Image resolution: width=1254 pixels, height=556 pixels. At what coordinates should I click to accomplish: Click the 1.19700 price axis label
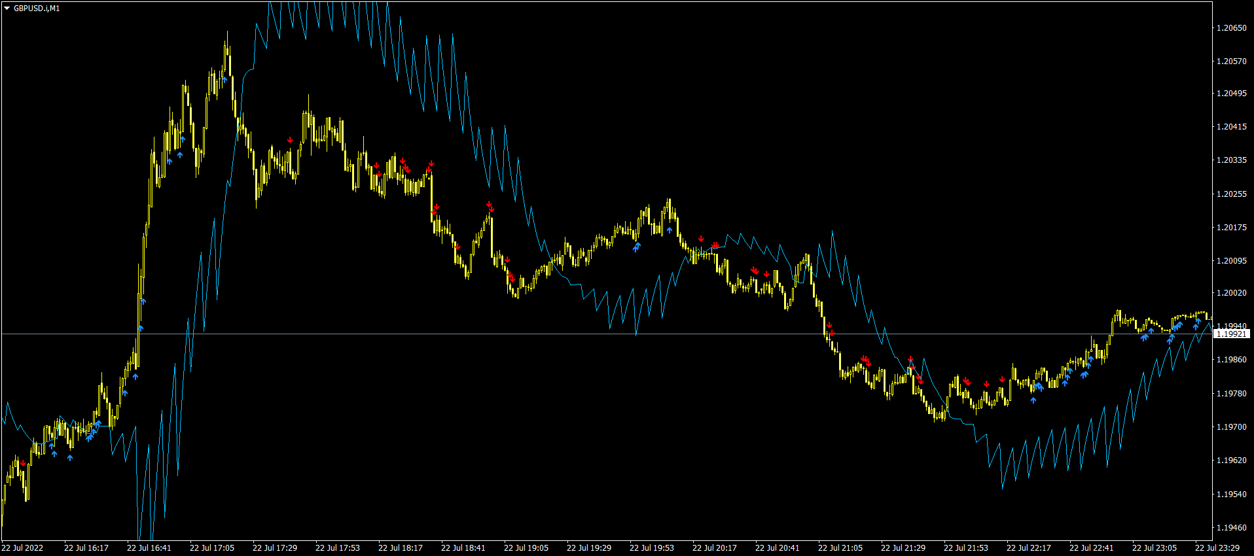pos(1232,427)
